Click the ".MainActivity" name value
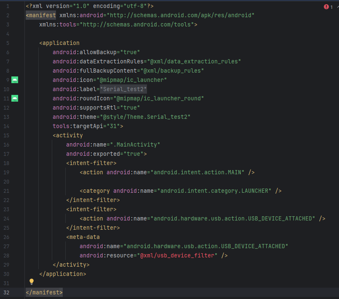 [135, 144]
